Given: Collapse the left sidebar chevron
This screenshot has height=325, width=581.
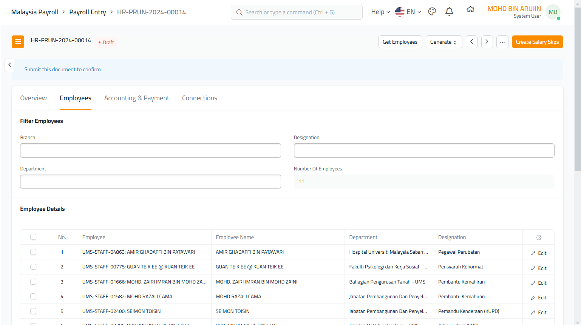Looking at the screenshot, I should pos(10,65).
